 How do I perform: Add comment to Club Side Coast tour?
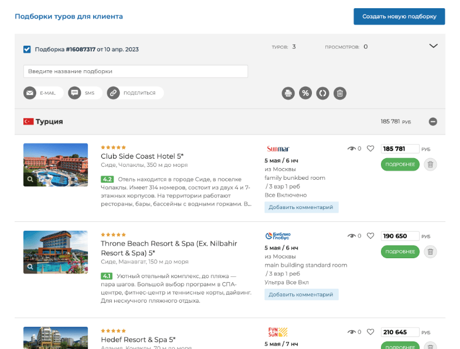[x=301, y=207]
